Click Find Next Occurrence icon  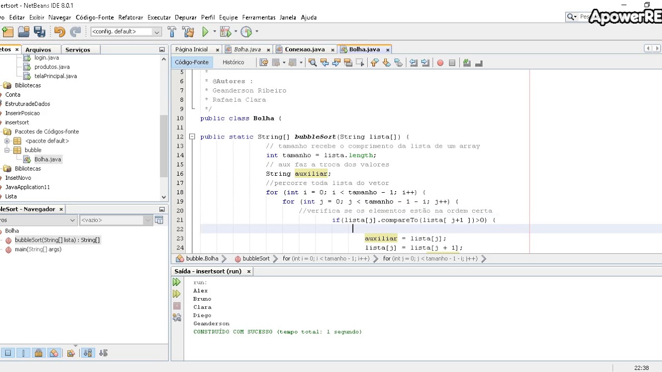[x=336, y=63]
